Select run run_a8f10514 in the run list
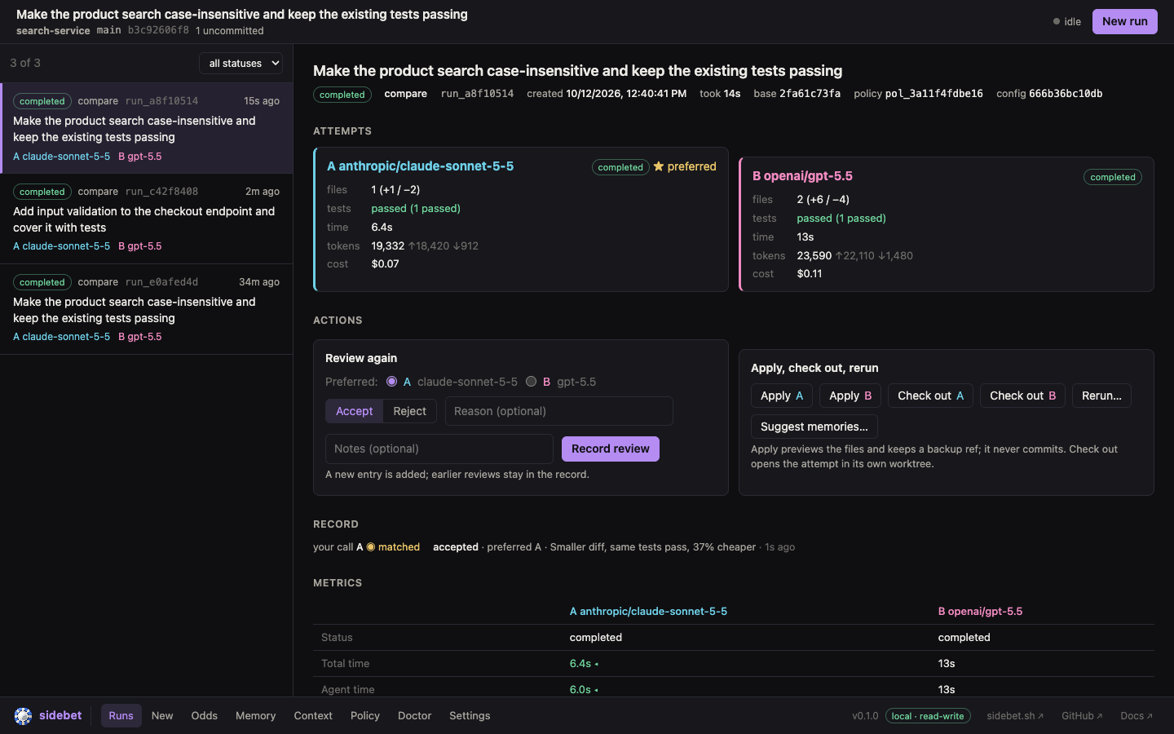1174x734 pixels. point(147,128)
